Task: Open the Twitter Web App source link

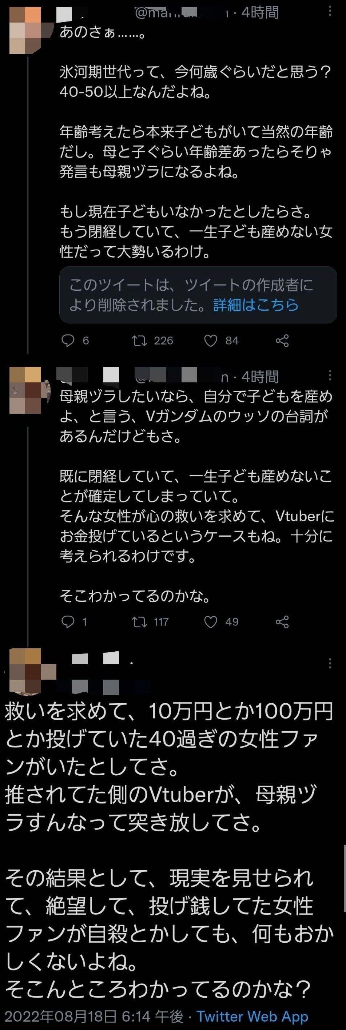Action: coord(252,1017)
